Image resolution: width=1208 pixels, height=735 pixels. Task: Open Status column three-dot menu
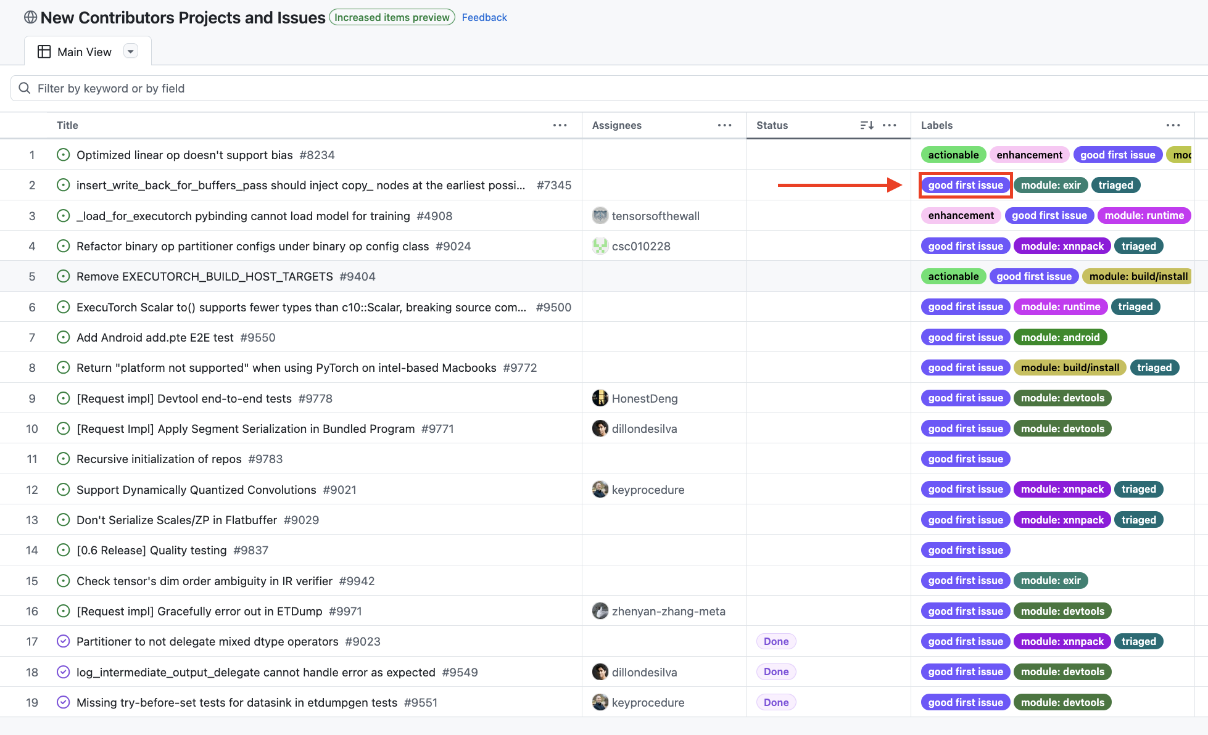click(x=889, y=125)
